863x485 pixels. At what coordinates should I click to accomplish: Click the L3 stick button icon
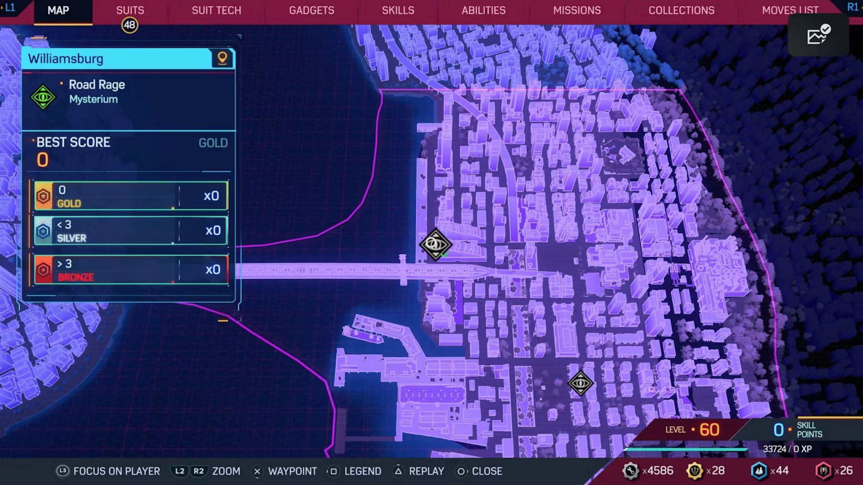point(62,471)
